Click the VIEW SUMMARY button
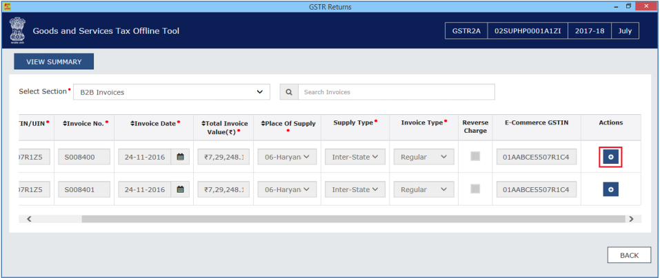 coord(54,62)
